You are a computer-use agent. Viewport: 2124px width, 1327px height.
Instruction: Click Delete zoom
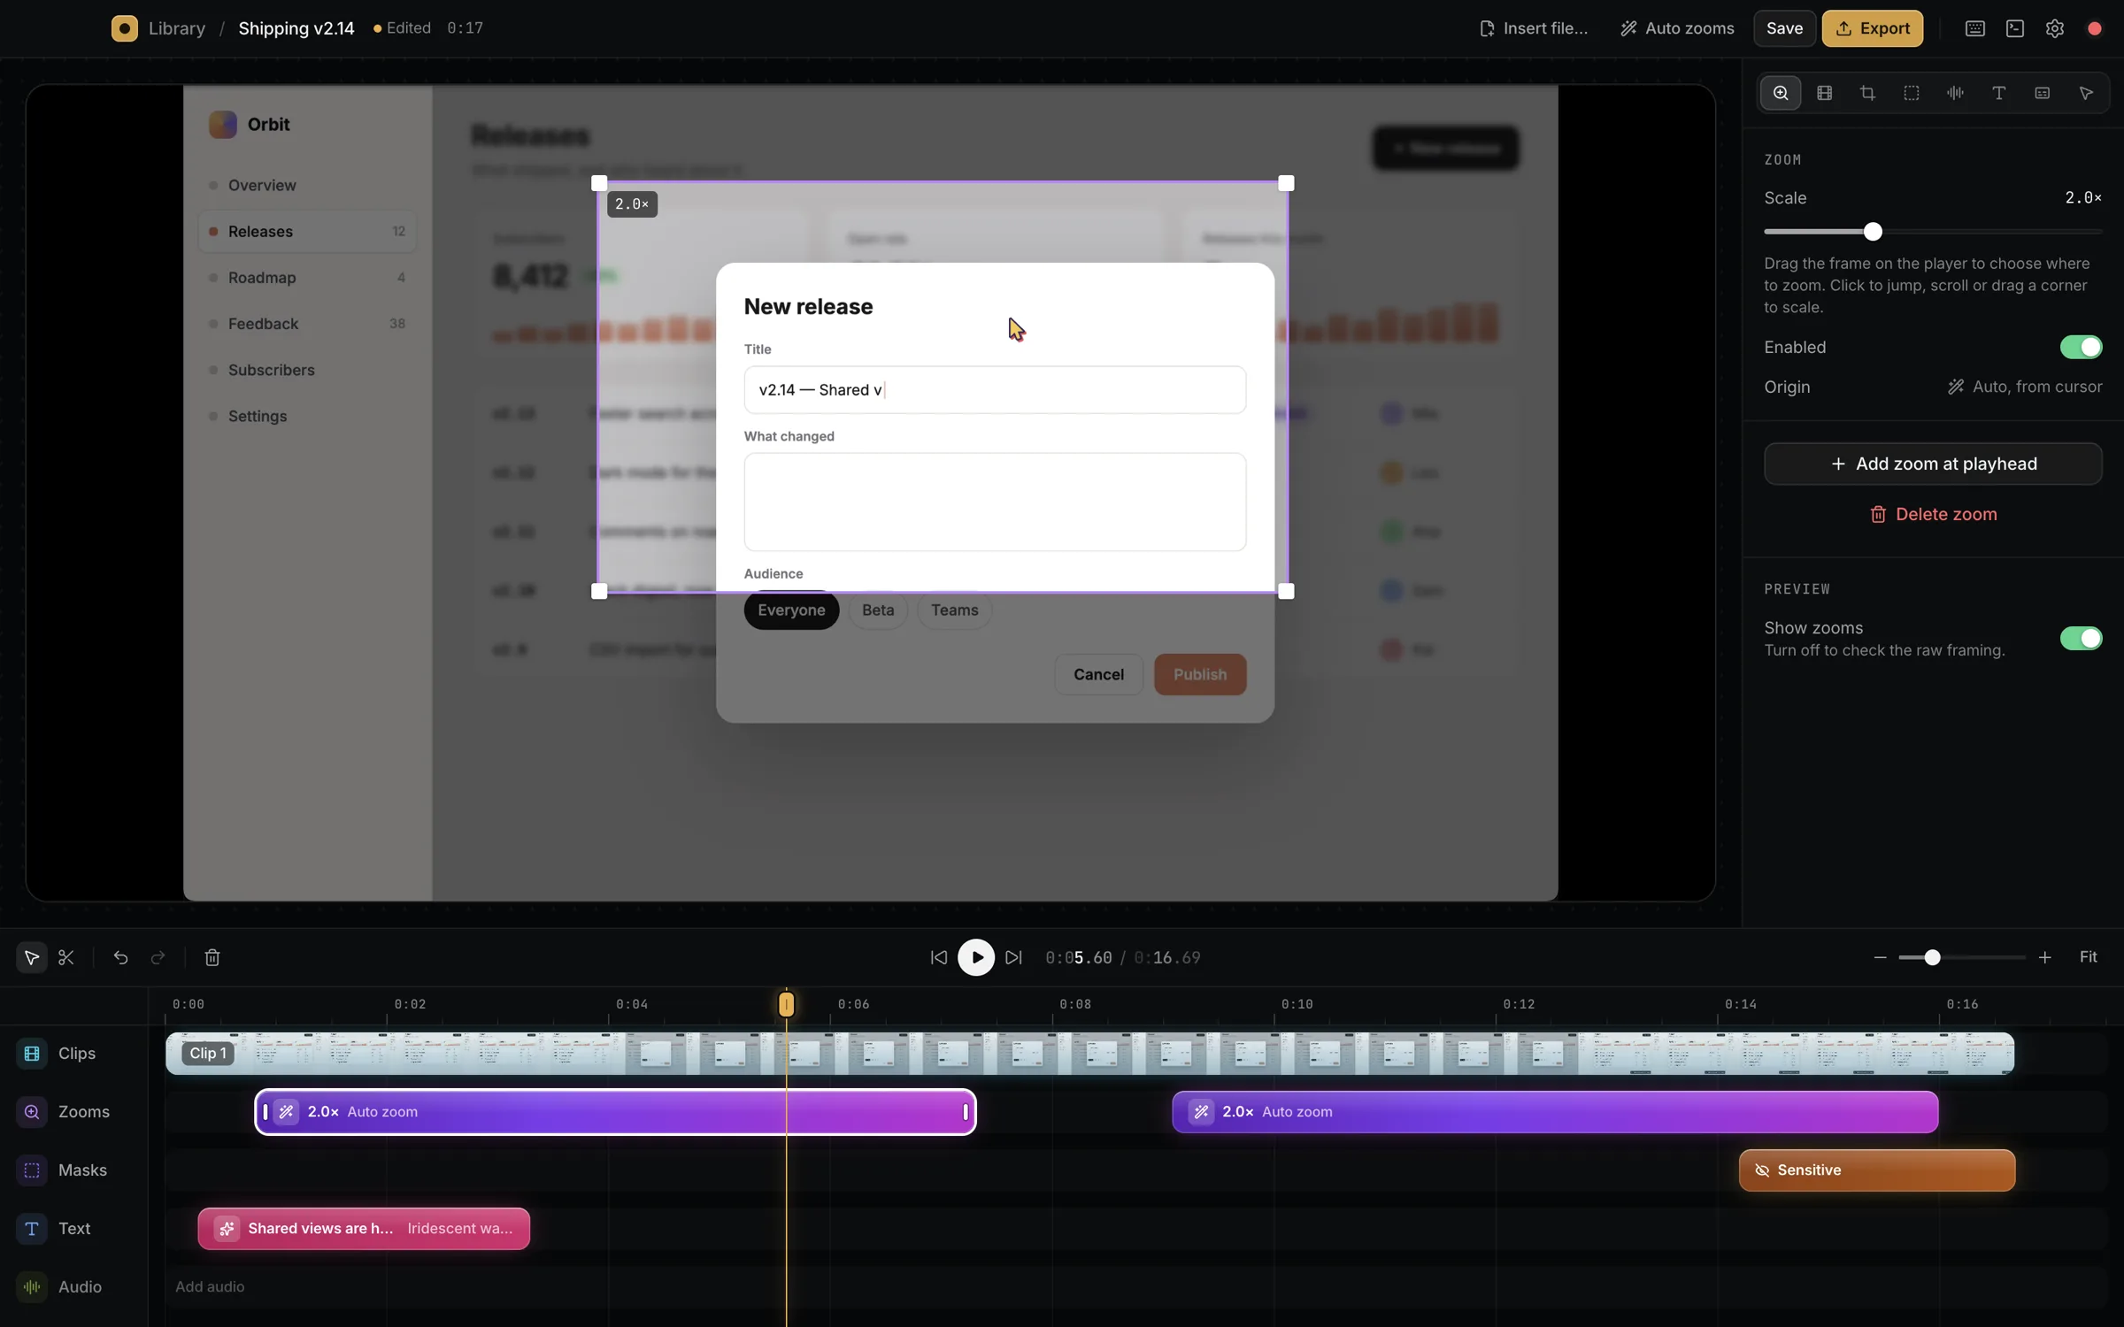1933,514
